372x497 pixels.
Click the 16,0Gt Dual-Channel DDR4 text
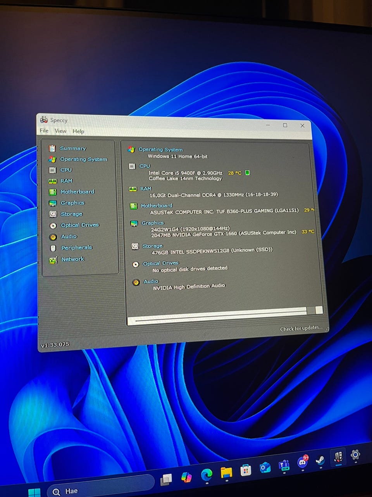click(x=214, y=195)
